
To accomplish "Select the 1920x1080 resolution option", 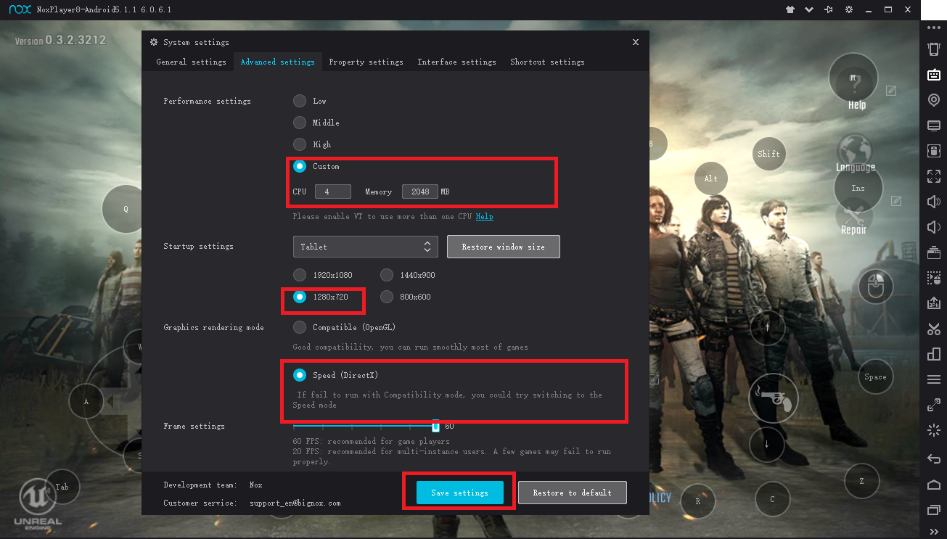I will tap(300, 275).
